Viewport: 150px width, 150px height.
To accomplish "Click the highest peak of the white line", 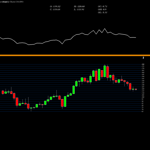I will click(x=105, y=29).
